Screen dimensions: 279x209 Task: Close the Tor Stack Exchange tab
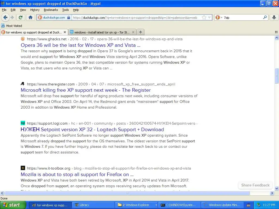tap(133, 32)
